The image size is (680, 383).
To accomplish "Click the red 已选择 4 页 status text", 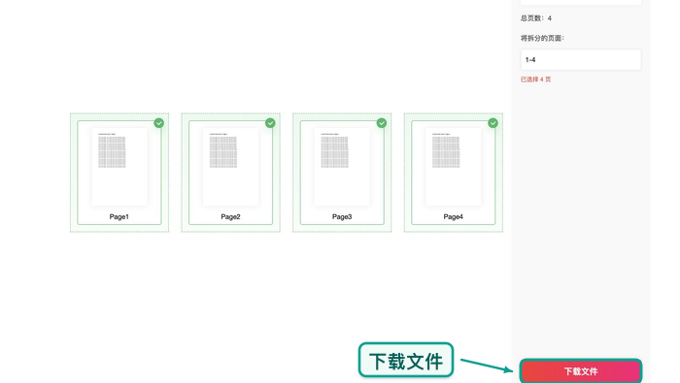I will tap(535, 80).
